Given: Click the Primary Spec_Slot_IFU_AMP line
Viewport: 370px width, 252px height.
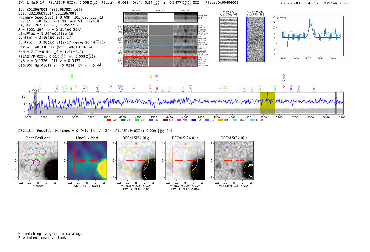Looking at the screenshot, I should coord(61,17).
